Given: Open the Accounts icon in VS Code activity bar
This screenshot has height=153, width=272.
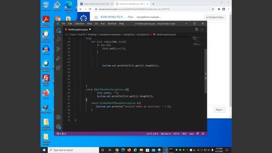Looking at the screenshot, I should 58,117.
